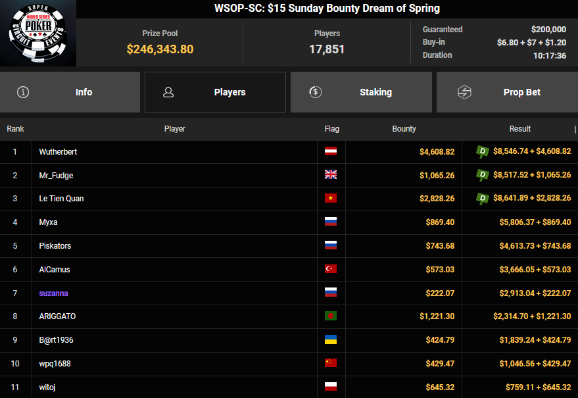
Task: Click the UK flag beside Mr_Fudge
Action: (x=331, y=175)
